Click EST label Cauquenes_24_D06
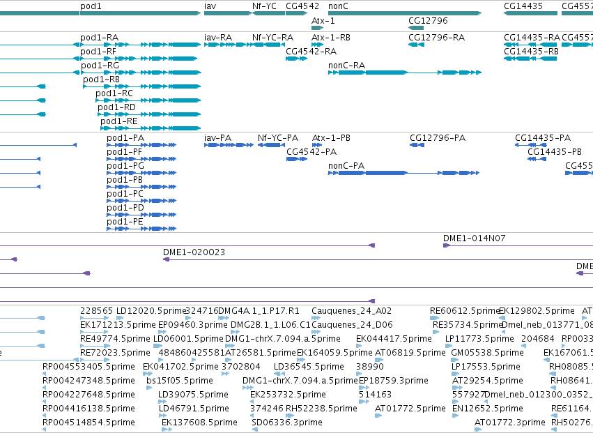Viewport: 593px width, 433px height. [x=352, y=325]
